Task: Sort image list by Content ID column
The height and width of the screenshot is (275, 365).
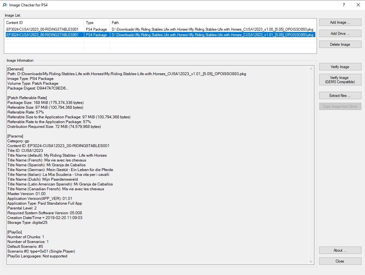Action: click(44, 22)
